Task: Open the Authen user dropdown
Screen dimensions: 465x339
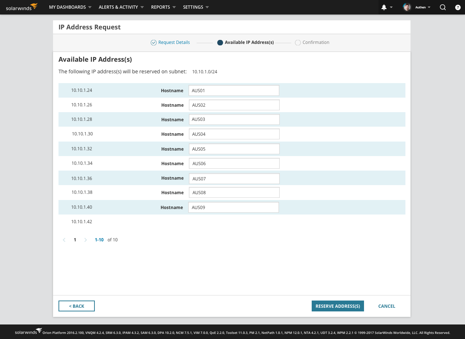Action: (x=423, y=7)
